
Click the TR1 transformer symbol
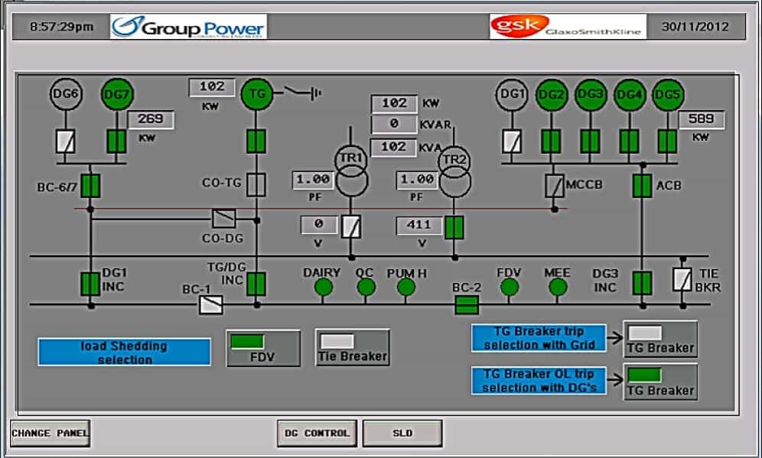click(351, 171)
